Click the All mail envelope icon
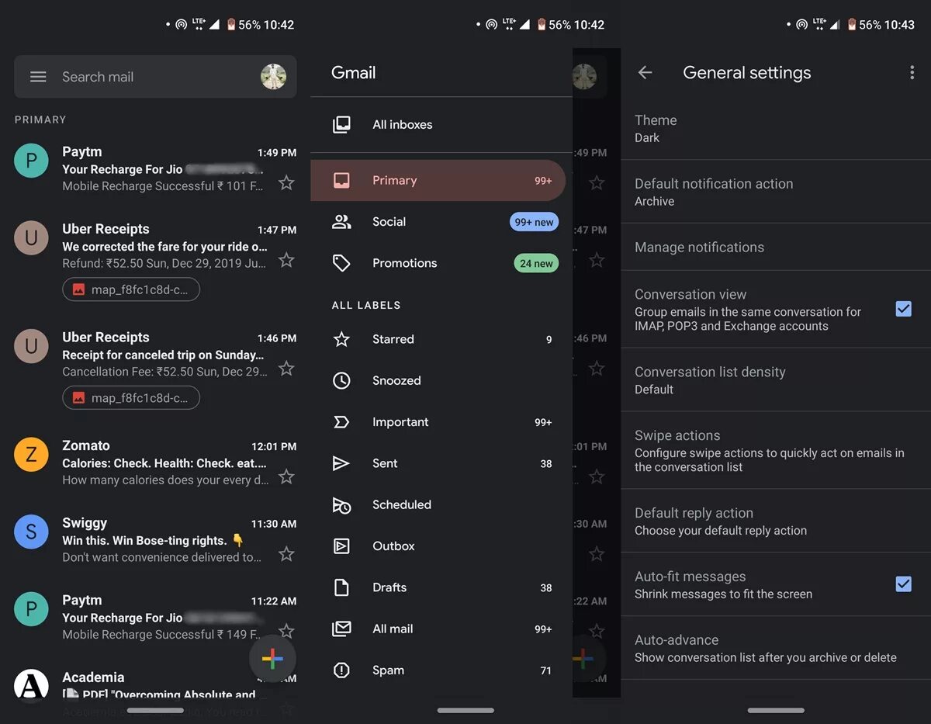 (x=341, y=629)
